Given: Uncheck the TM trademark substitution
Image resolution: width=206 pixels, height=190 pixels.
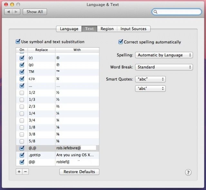Looking at the screenshot, I should [22, 72].
